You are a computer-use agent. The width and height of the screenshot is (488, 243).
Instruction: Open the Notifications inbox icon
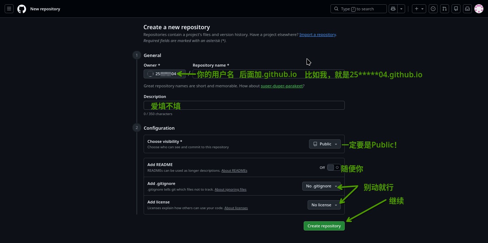pos(467,9)
